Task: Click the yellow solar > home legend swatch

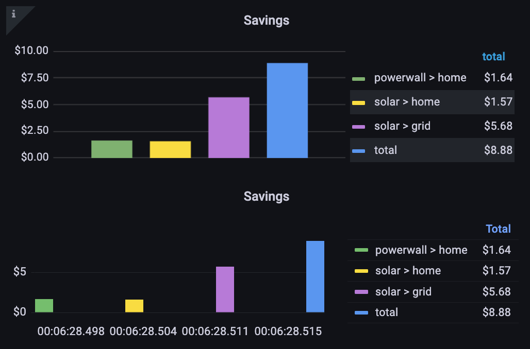Action: point(358,102)
